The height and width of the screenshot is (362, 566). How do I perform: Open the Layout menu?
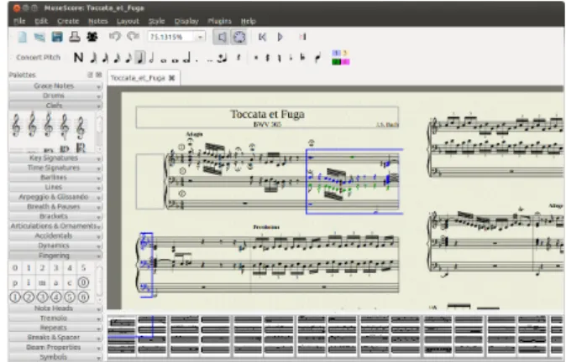[x=128, y=21]
